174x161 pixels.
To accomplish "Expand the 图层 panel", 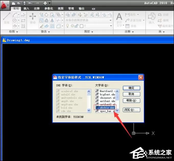I will 89,32.
